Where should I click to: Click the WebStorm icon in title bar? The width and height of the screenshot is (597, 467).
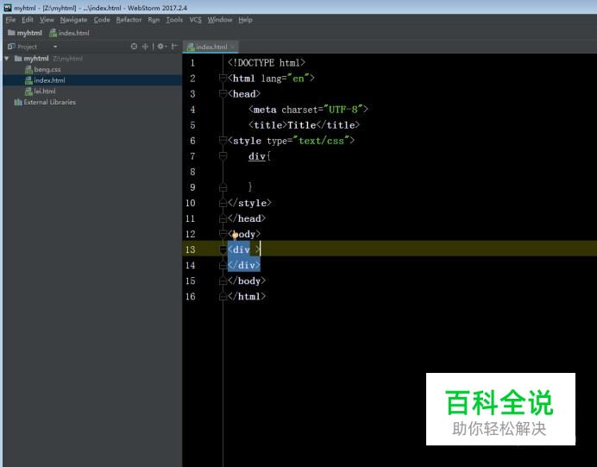(x=8, y=8)
